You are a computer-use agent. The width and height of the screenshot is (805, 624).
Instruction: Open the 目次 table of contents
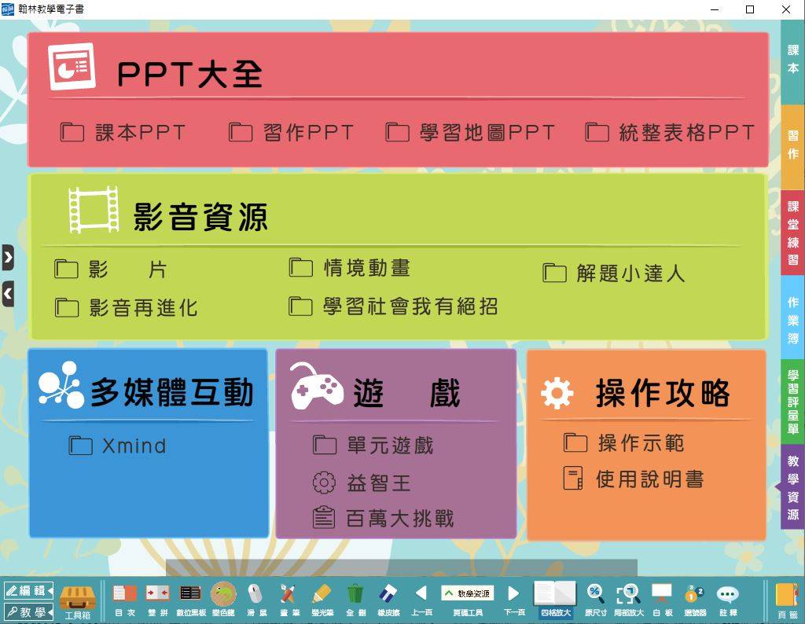(x=125, y=600)
